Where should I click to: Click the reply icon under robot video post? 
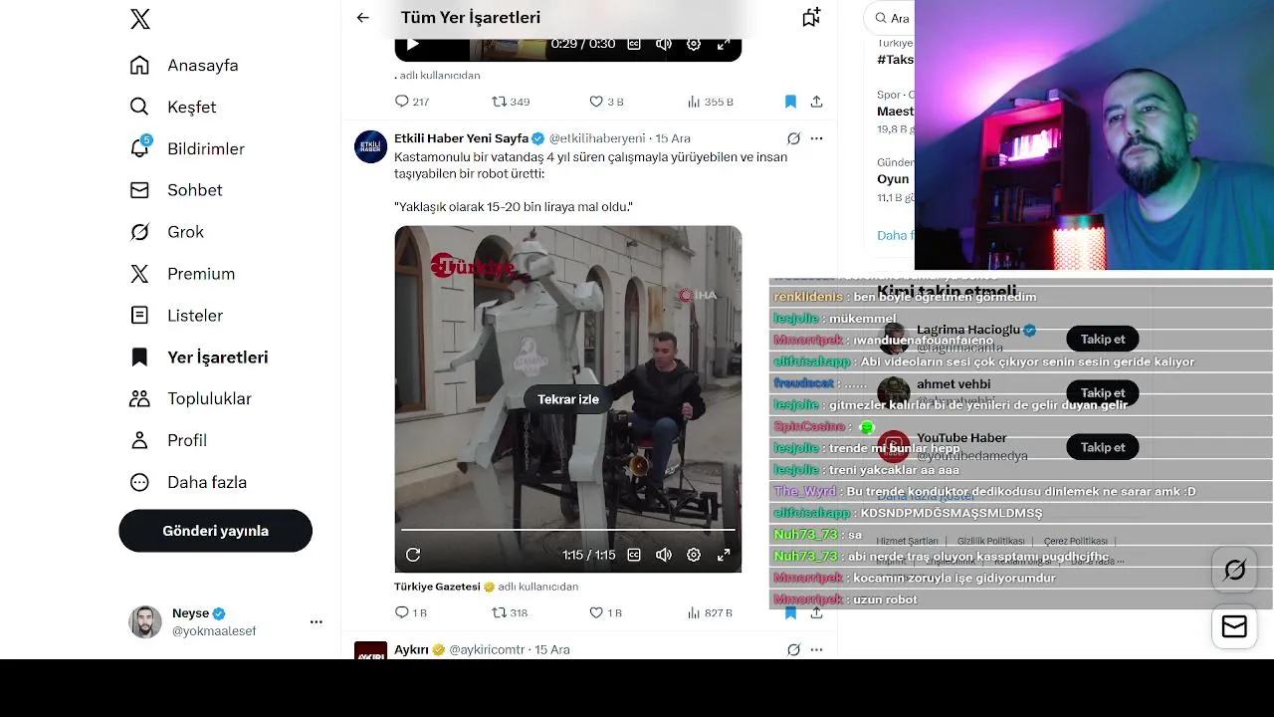click(402, 612)
